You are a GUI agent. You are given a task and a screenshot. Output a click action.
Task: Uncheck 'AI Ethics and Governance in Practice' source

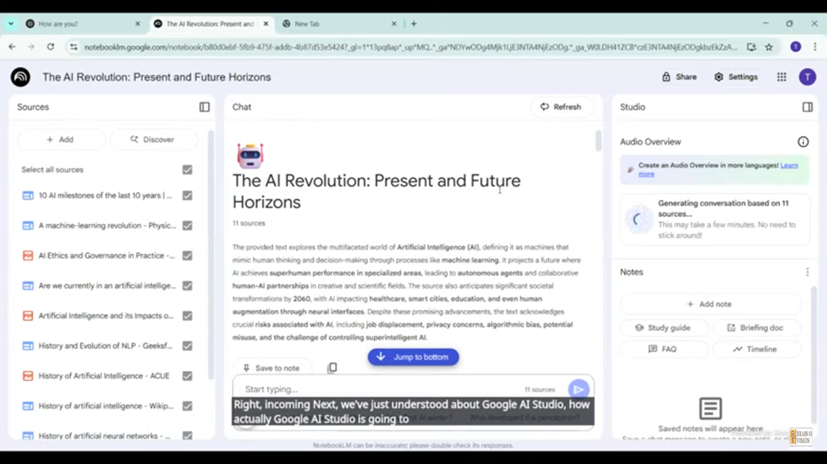click(x=187, y=255)
